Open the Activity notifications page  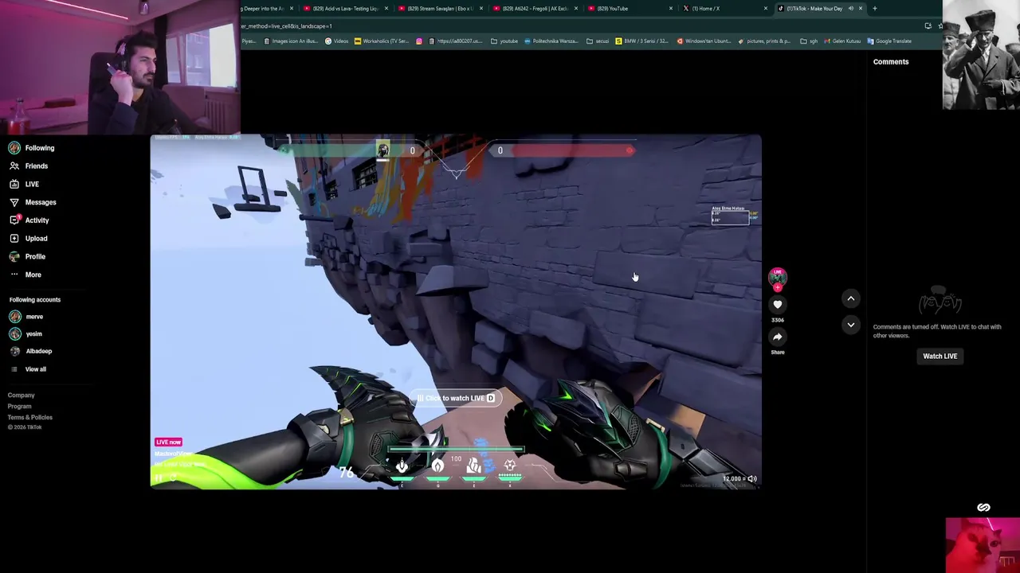point(29,220)
